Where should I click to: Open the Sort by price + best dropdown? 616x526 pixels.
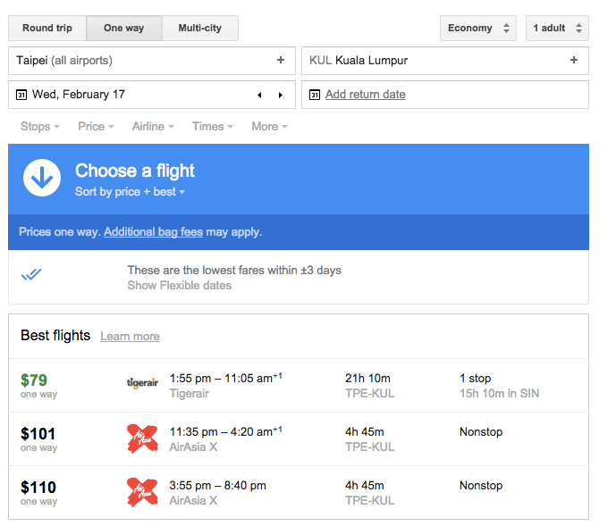[x=130, y=192]
